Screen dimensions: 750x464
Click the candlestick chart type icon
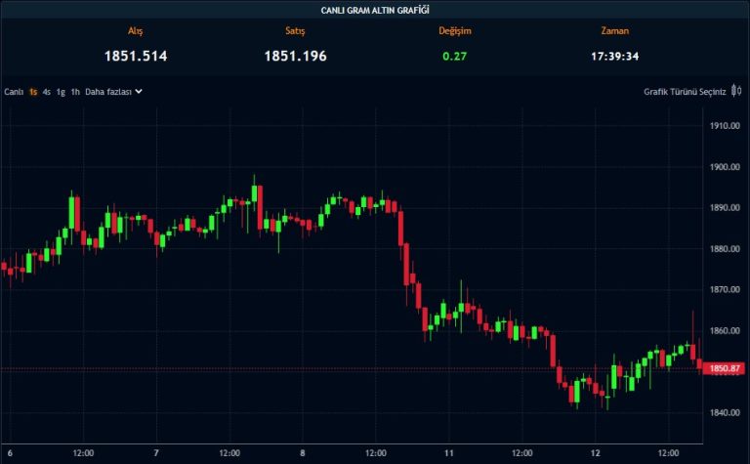point(735,92)
